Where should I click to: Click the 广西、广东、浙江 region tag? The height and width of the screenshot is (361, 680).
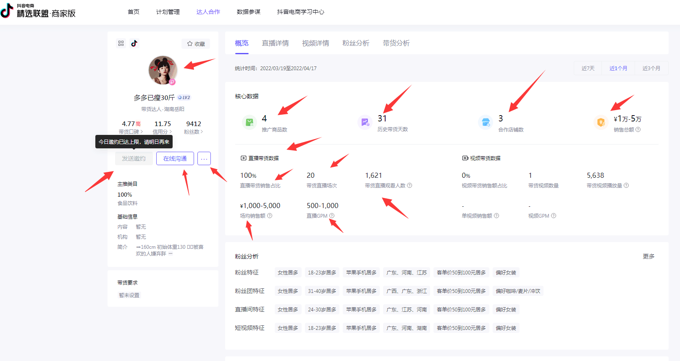pyautogui.click(x=407, y=291)
